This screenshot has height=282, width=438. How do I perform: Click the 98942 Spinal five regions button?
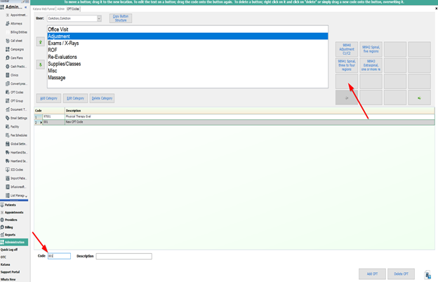pyautogui.click(x=371, y=49)
